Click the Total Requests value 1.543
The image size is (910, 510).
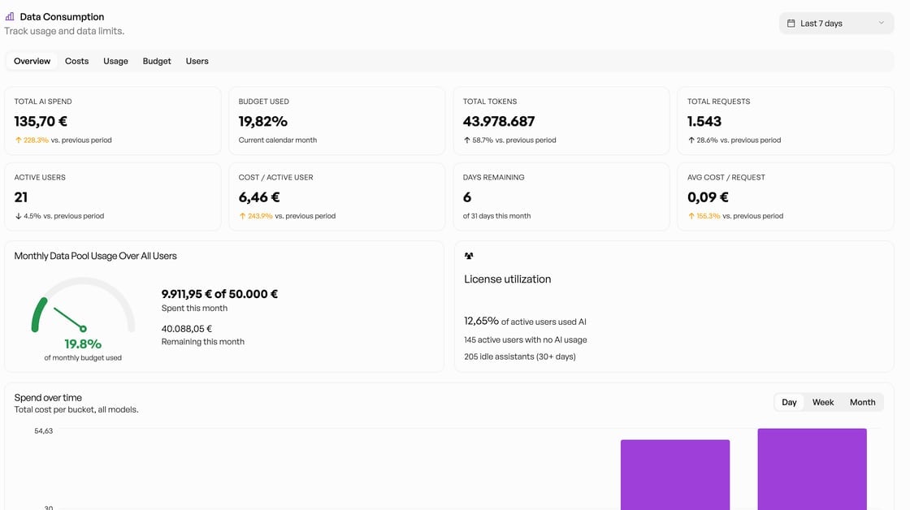(704, 121)
